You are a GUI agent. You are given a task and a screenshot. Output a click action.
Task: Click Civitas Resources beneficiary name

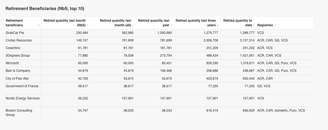[x=19, y=40]
